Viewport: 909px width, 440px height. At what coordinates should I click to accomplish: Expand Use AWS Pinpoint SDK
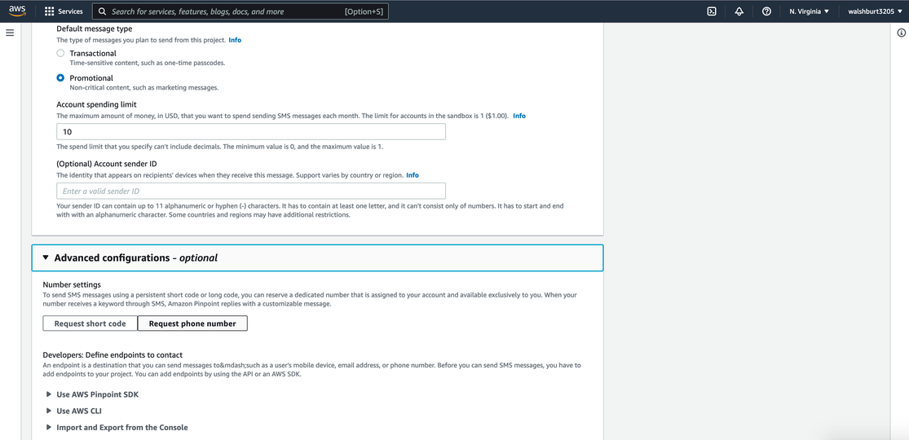coord(91,394)
